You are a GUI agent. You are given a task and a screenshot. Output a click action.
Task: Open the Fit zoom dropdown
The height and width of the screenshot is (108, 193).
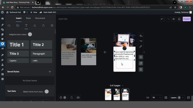[157, 97]
